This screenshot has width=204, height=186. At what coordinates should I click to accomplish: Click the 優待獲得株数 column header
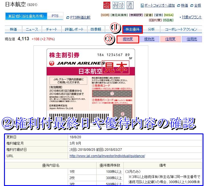110,165
